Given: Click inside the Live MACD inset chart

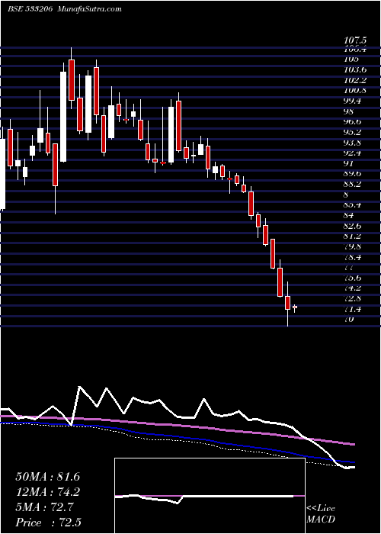Looking at the screenshot, I should tap(210, 496).
